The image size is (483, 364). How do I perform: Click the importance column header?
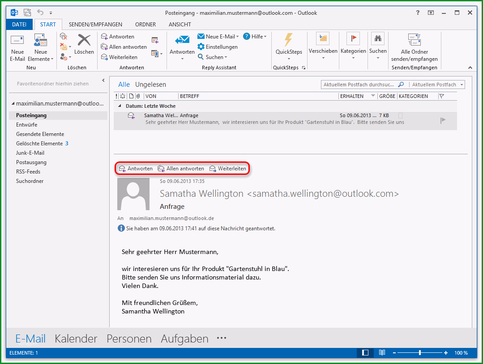116,96
